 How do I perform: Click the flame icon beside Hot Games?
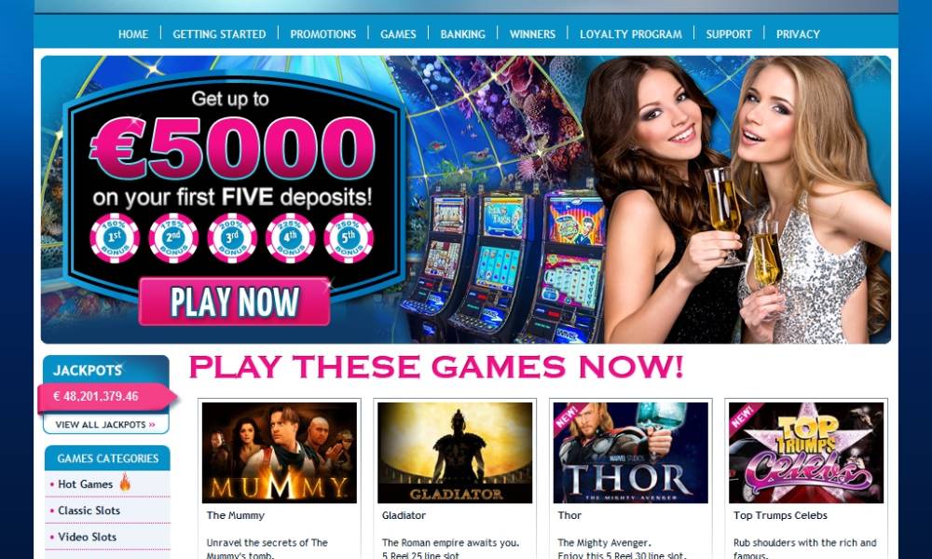(x=125, y=482)
